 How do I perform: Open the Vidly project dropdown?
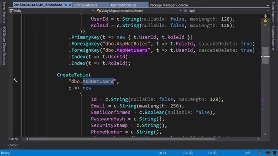(93, 11)
